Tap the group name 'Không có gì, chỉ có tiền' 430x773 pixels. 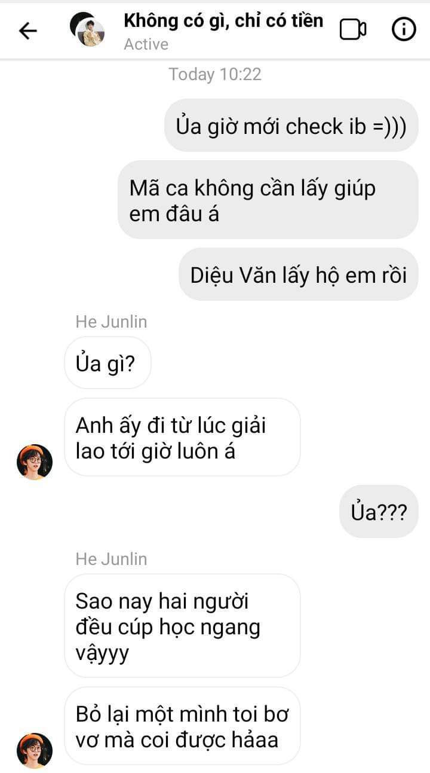point(223,20)
